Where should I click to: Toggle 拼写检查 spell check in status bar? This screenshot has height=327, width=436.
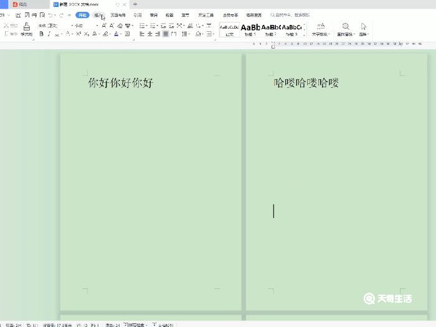[136, 325]
